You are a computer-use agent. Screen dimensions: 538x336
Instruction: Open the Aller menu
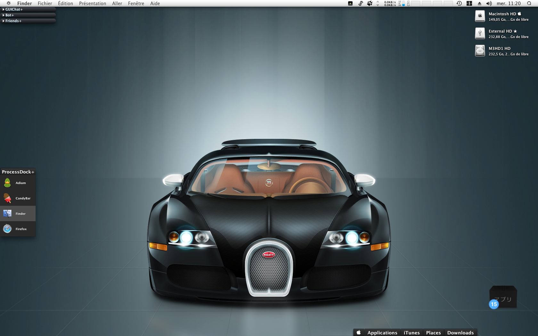(x=117, y=4)
